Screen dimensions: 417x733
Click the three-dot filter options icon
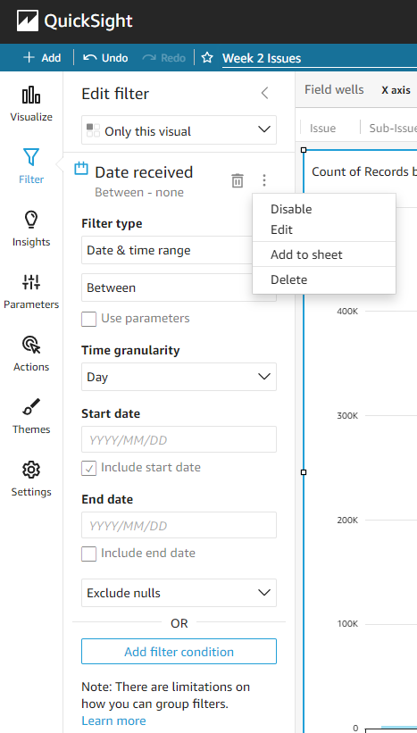(x=264, y=180)
